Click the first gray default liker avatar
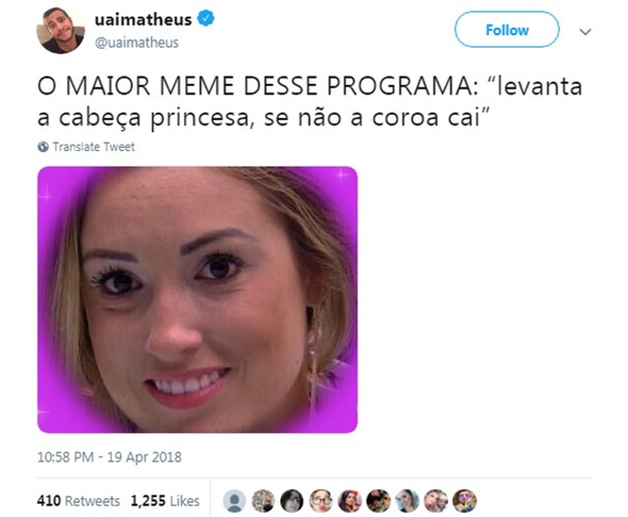Image resolution: width=628 pixels, height=517 pixels. pos(234,501)
